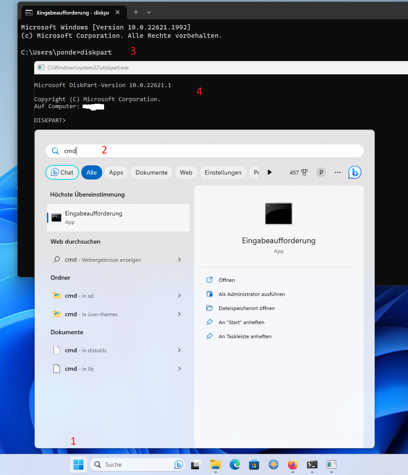Click the Dateispeicherort folder icon

pos(209,308)
